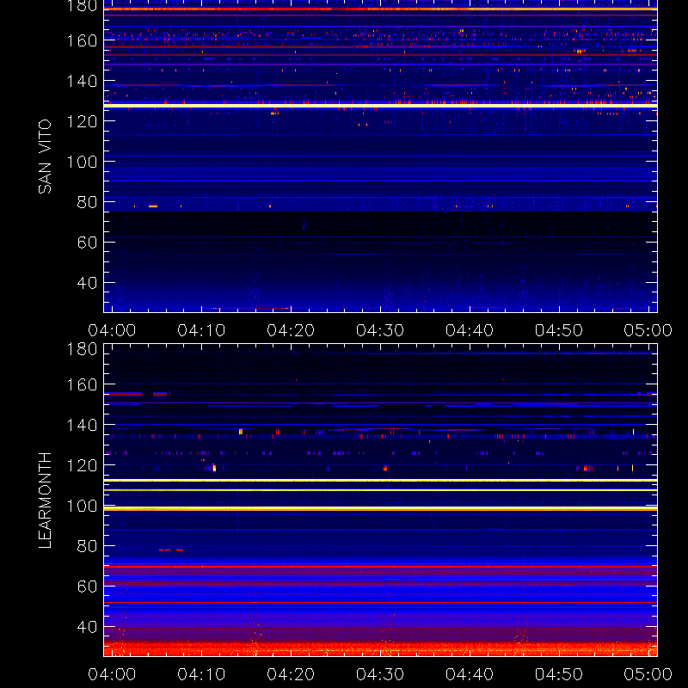
Task: Select the 60 frequency label on SAN VITO plot
Action: 87,243
